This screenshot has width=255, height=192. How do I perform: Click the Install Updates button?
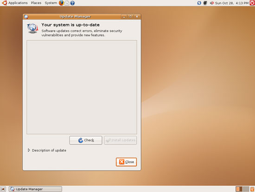(121, 140)
